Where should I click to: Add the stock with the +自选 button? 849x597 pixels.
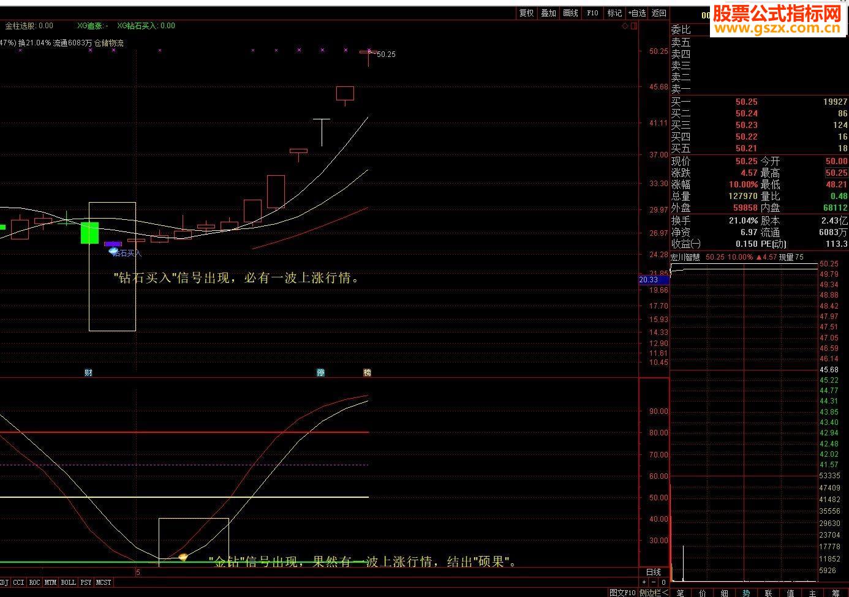click(x=636, y=13)
